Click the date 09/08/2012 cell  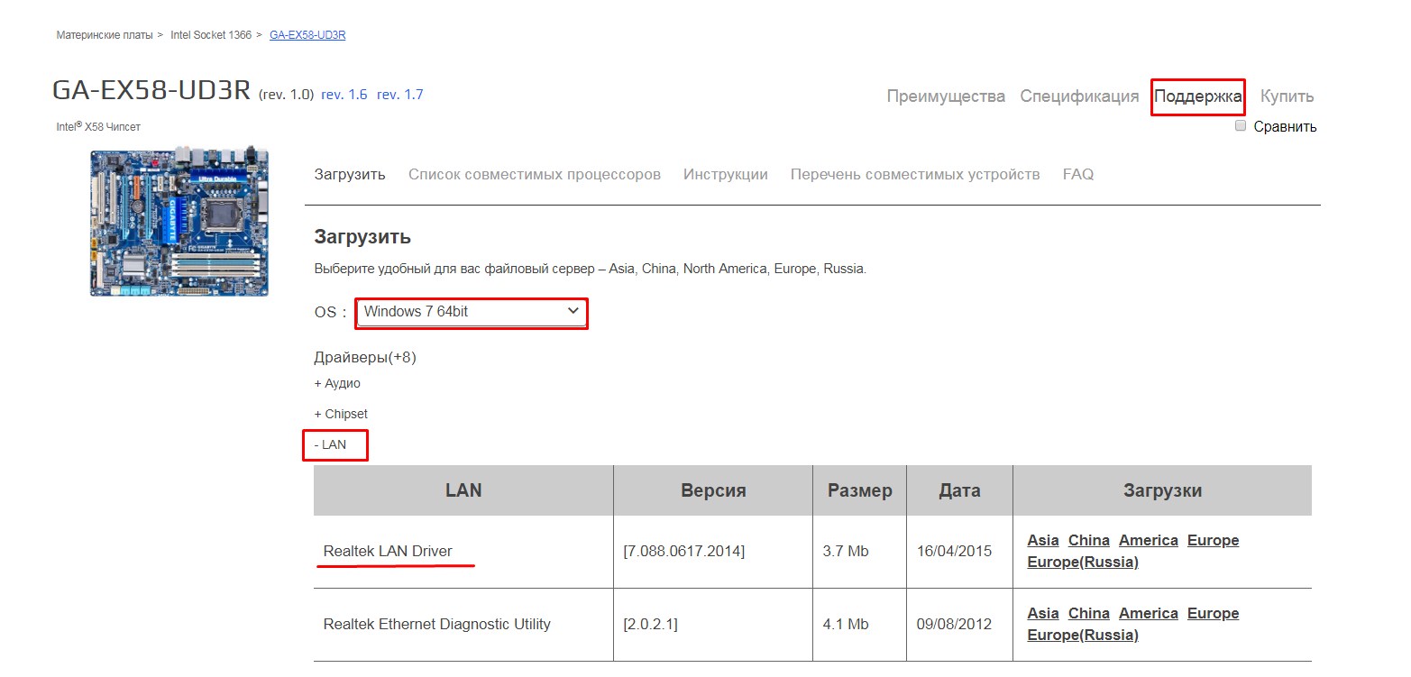point(959,624)
